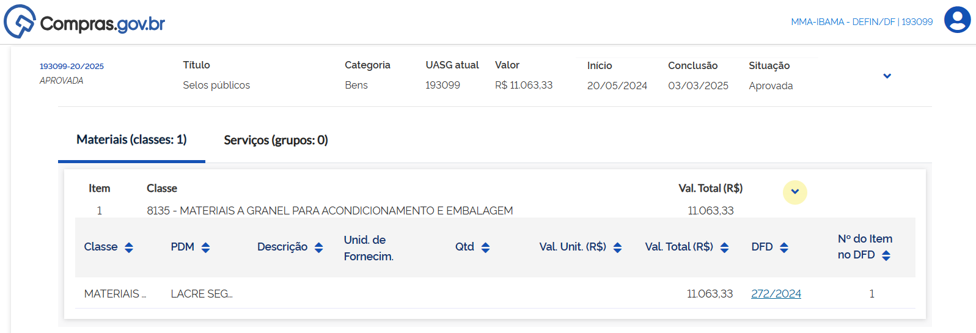This screenshot has width=976, height=333.
Task: Open Serviços (grupos: 0) tab
Action: tap(276, 141)
